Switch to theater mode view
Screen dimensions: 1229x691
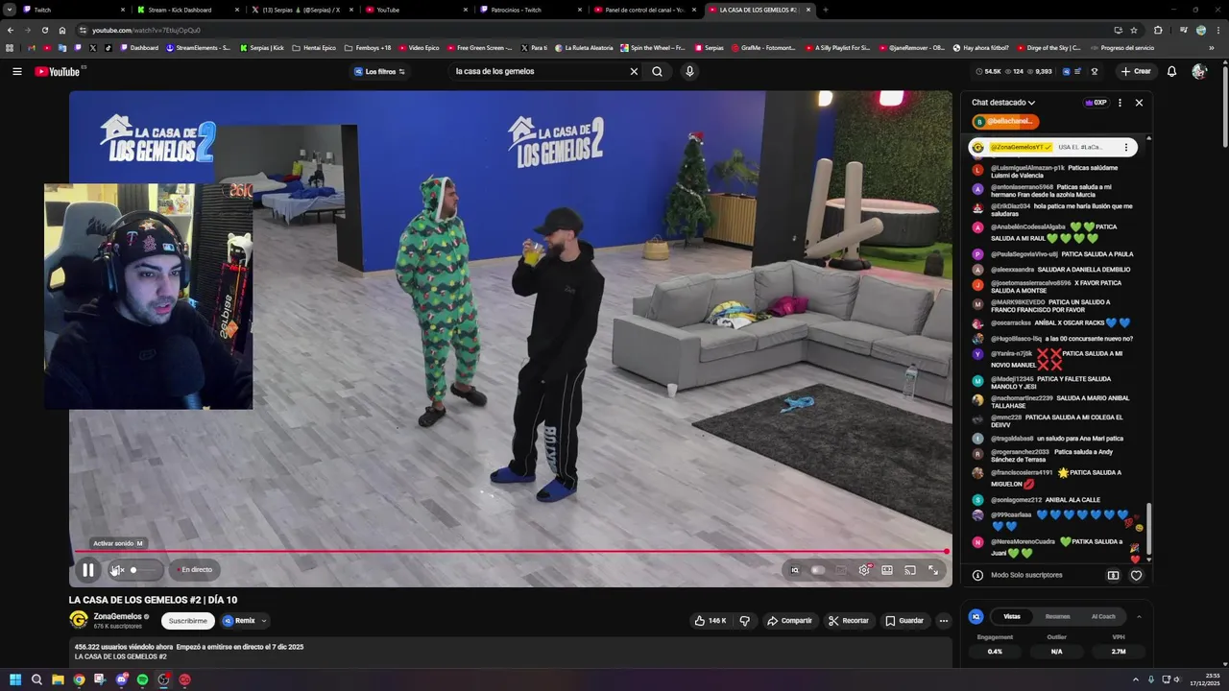coord(887,570)
